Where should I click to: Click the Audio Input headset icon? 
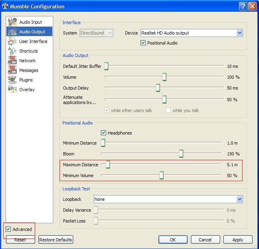pyautogui.click(x=12, y=22)
